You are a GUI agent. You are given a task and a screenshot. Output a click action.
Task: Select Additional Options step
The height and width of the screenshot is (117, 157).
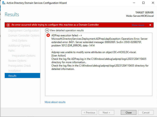(x=19, y=46)
